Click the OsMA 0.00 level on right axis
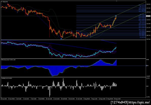Viewport: 151px width, 105px height. [147, 86]
